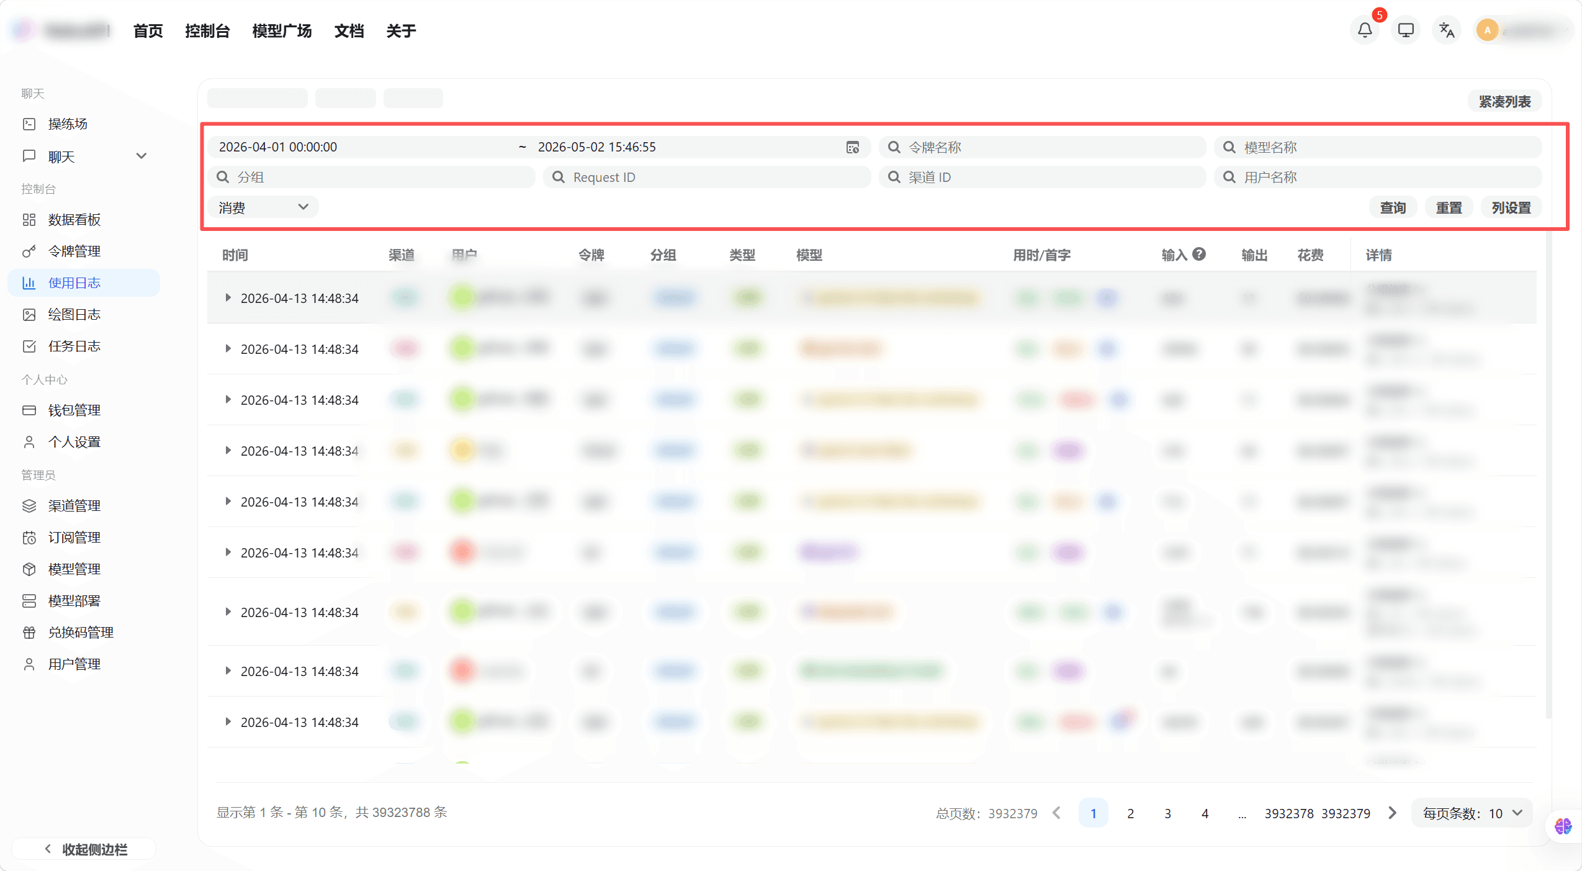Open the 文档 menu item
Viewport: 1582px width, 871px height.
[x=349, y=30]
